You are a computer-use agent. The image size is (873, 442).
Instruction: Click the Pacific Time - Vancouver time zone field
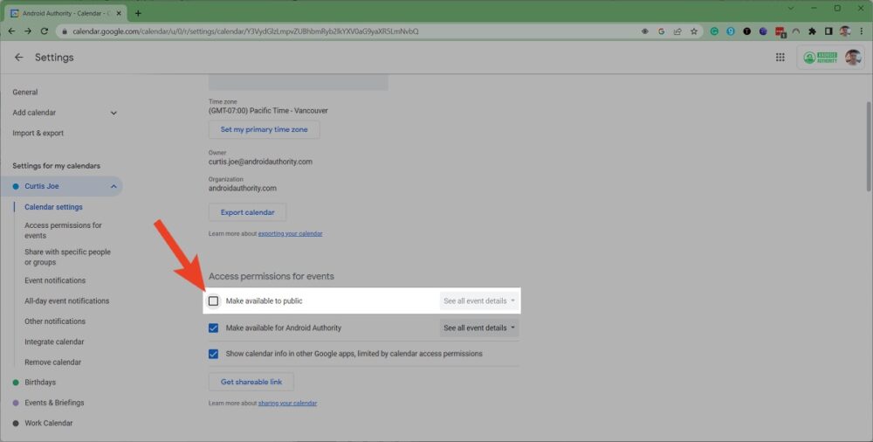click(268, 111)
